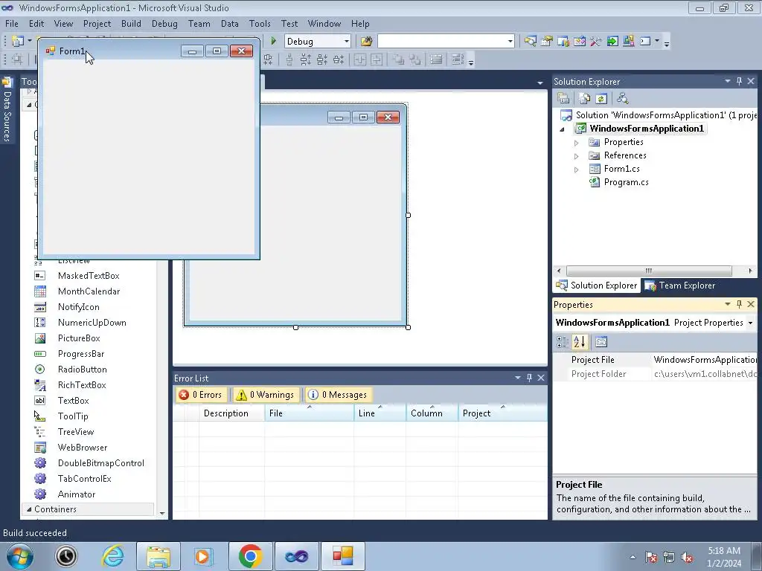
Task: Click the Toolbox icon in main toolbar
Action: coord(596,42)
